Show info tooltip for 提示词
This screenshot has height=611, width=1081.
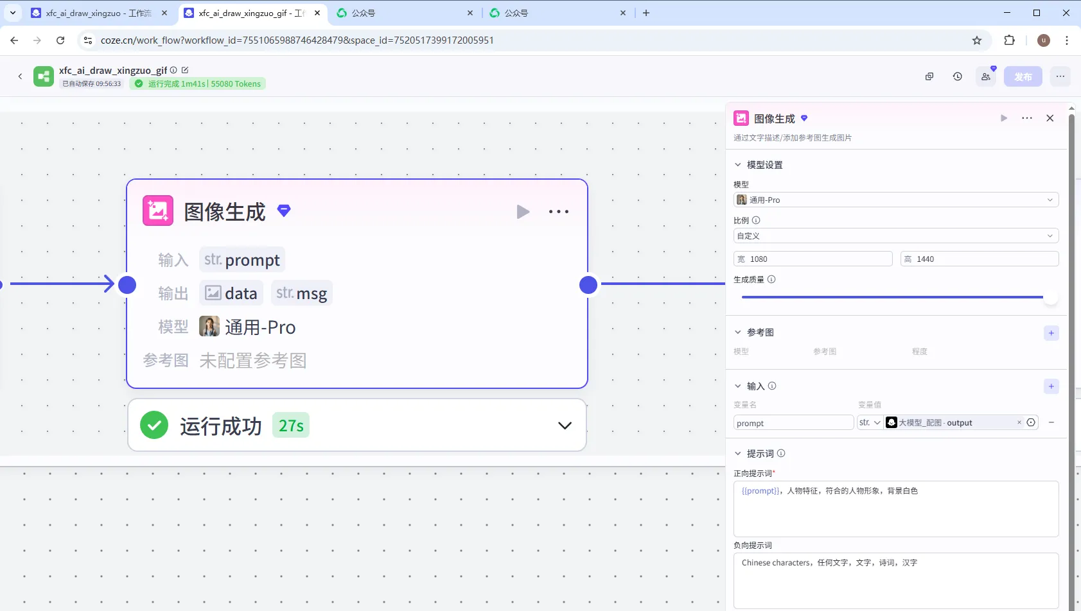click(781, 453)
